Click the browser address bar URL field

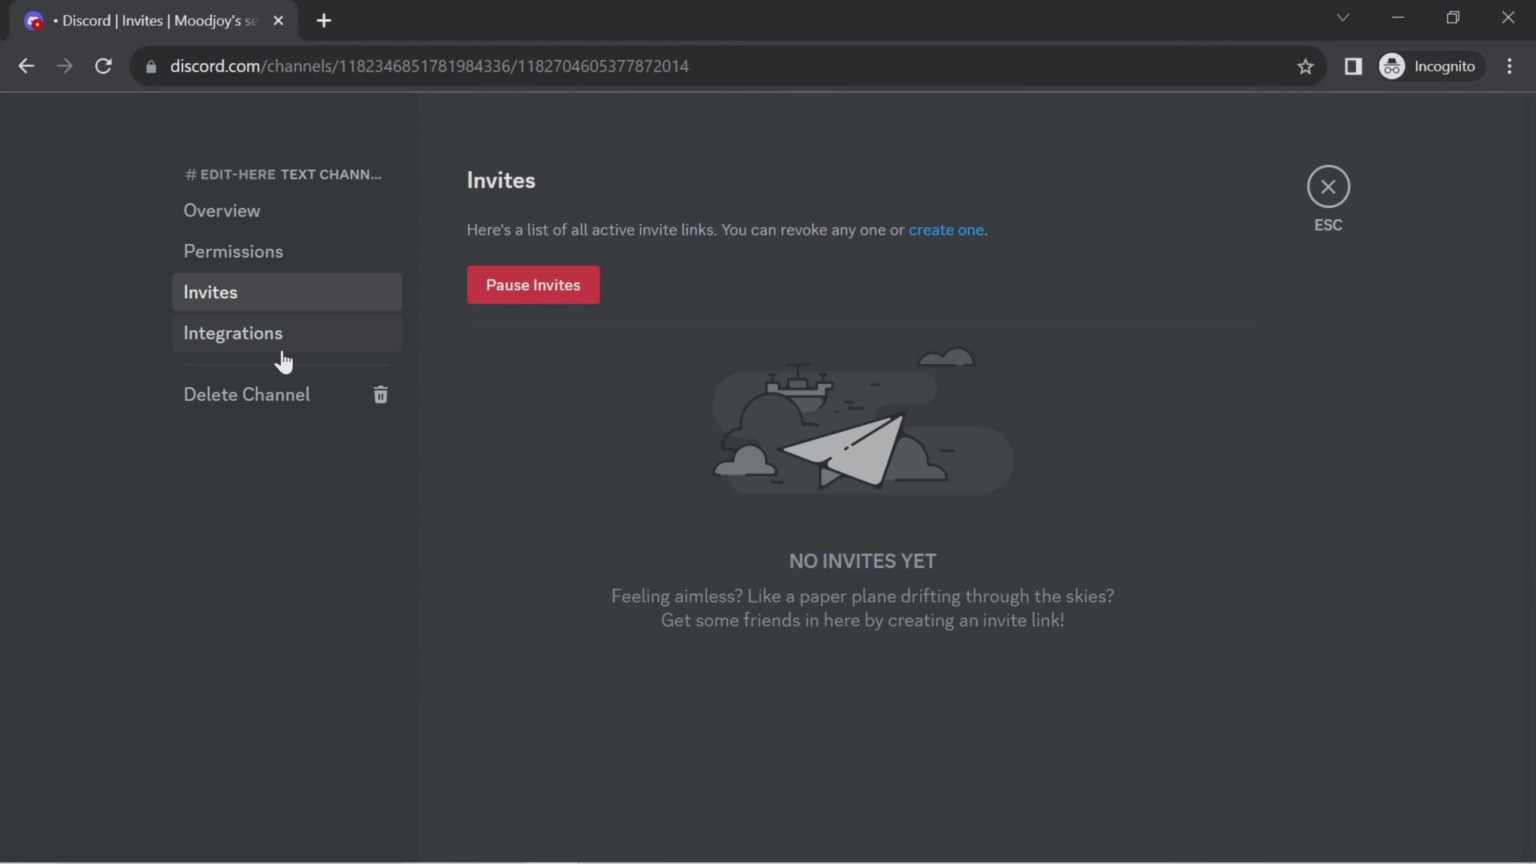pos(428,66)
